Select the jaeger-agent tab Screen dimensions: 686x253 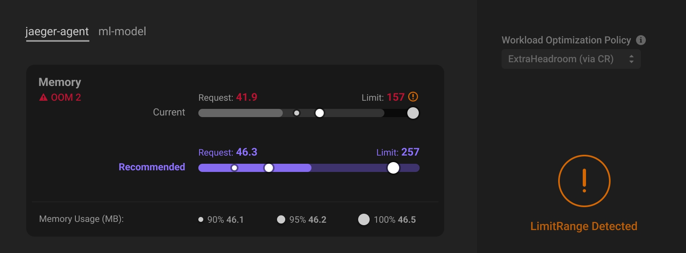click(57, 32)
